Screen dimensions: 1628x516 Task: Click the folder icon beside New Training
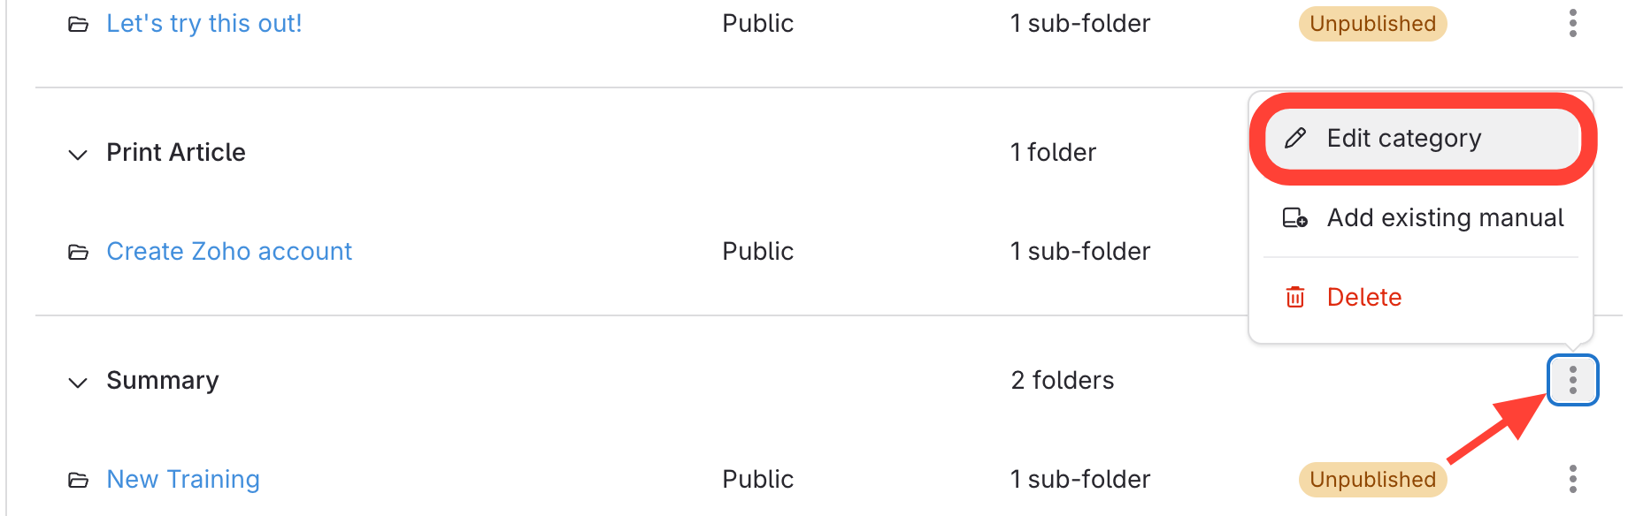pos(78,481)
